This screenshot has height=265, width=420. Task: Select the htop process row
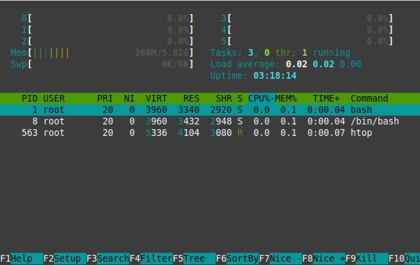[210, 132]
